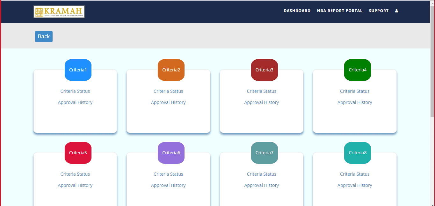Viewport: 435px width, 206px height.
Task: Select the orange Criteria2 badge
Action: [171, 70]
